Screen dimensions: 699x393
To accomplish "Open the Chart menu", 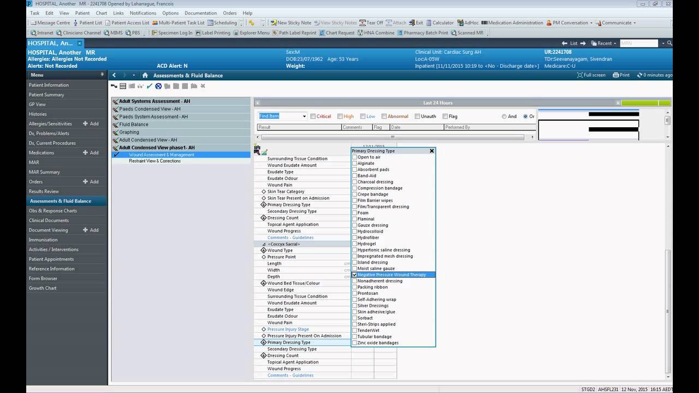I will 101,13.
